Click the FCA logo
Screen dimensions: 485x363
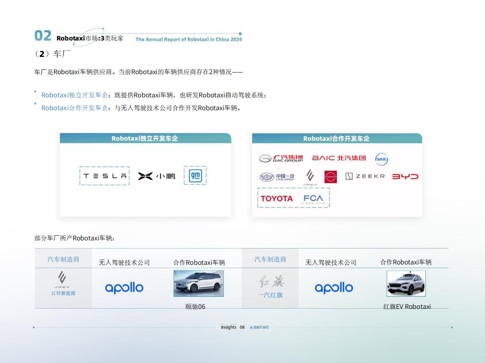click(313, 199)
